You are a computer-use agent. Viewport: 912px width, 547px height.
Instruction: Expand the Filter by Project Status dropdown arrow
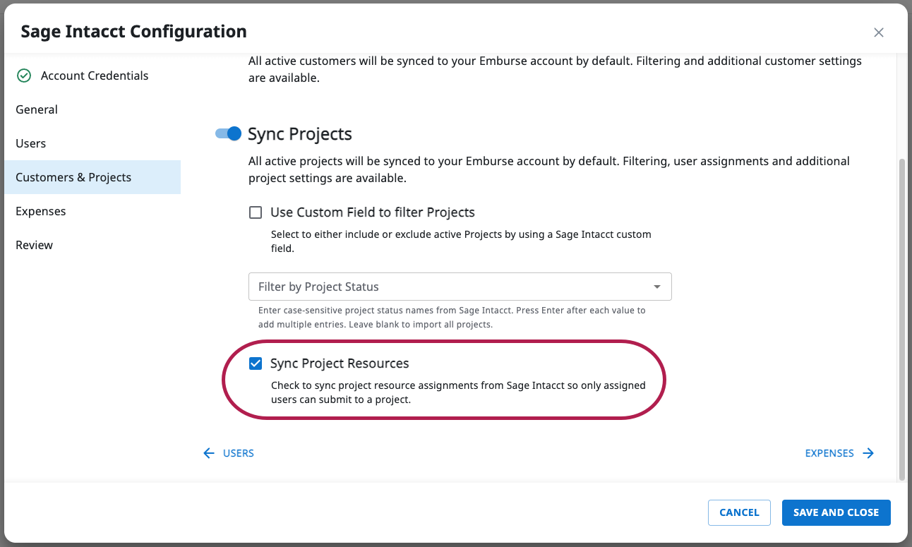(656, 287)
